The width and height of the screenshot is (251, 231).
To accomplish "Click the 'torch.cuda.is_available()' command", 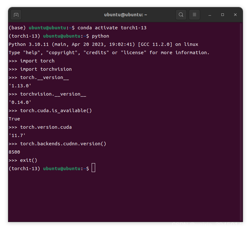I will tap(56, 111).
